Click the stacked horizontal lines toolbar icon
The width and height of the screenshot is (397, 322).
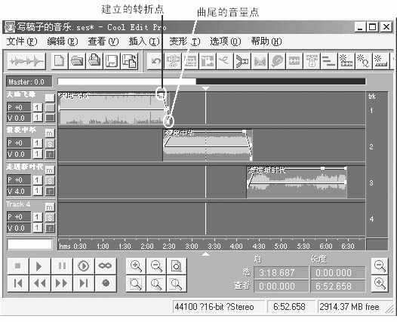tap(328, 61)
